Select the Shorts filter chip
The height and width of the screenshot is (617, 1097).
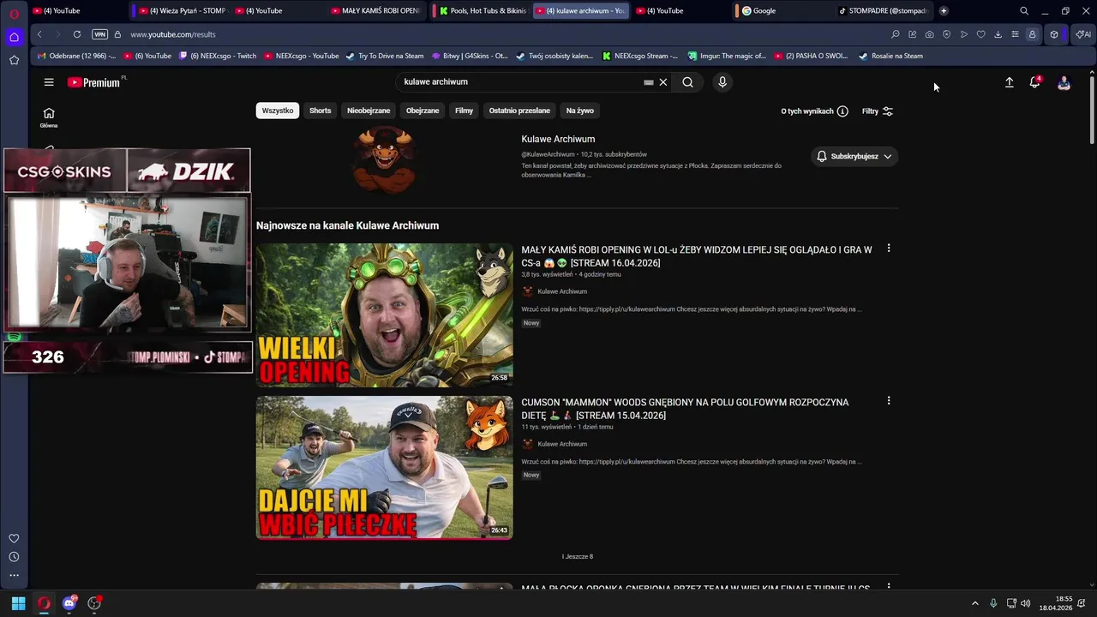click(321, 111)
